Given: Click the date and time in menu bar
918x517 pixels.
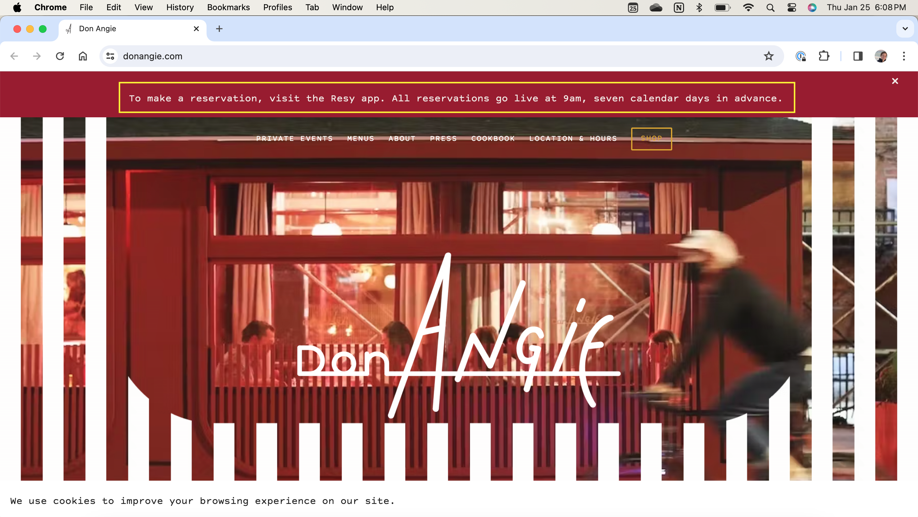Looking at the screenshot, I should (x=866, y=7).
